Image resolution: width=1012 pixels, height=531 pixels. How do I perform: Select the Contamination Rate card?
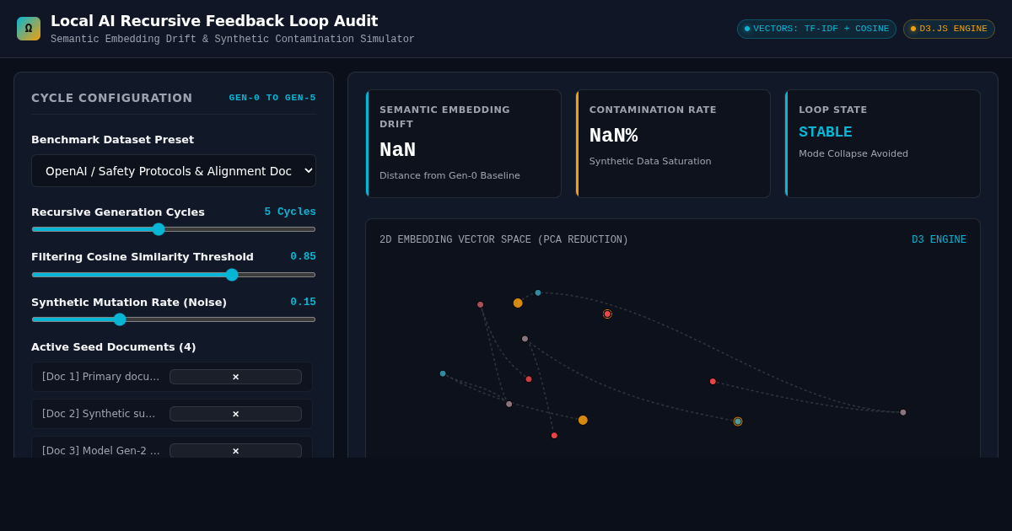click(673, 144)
